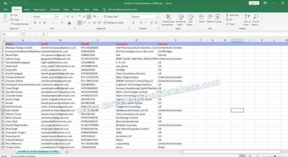Click the insert function fx icon
This screenshot has width=288, height=157.
click(44, 34)
